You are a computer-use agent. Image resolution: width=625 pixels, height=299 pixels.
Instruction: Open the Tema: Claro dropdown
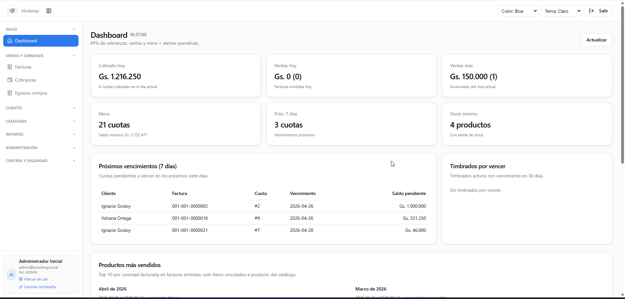[x=561, y=11]
